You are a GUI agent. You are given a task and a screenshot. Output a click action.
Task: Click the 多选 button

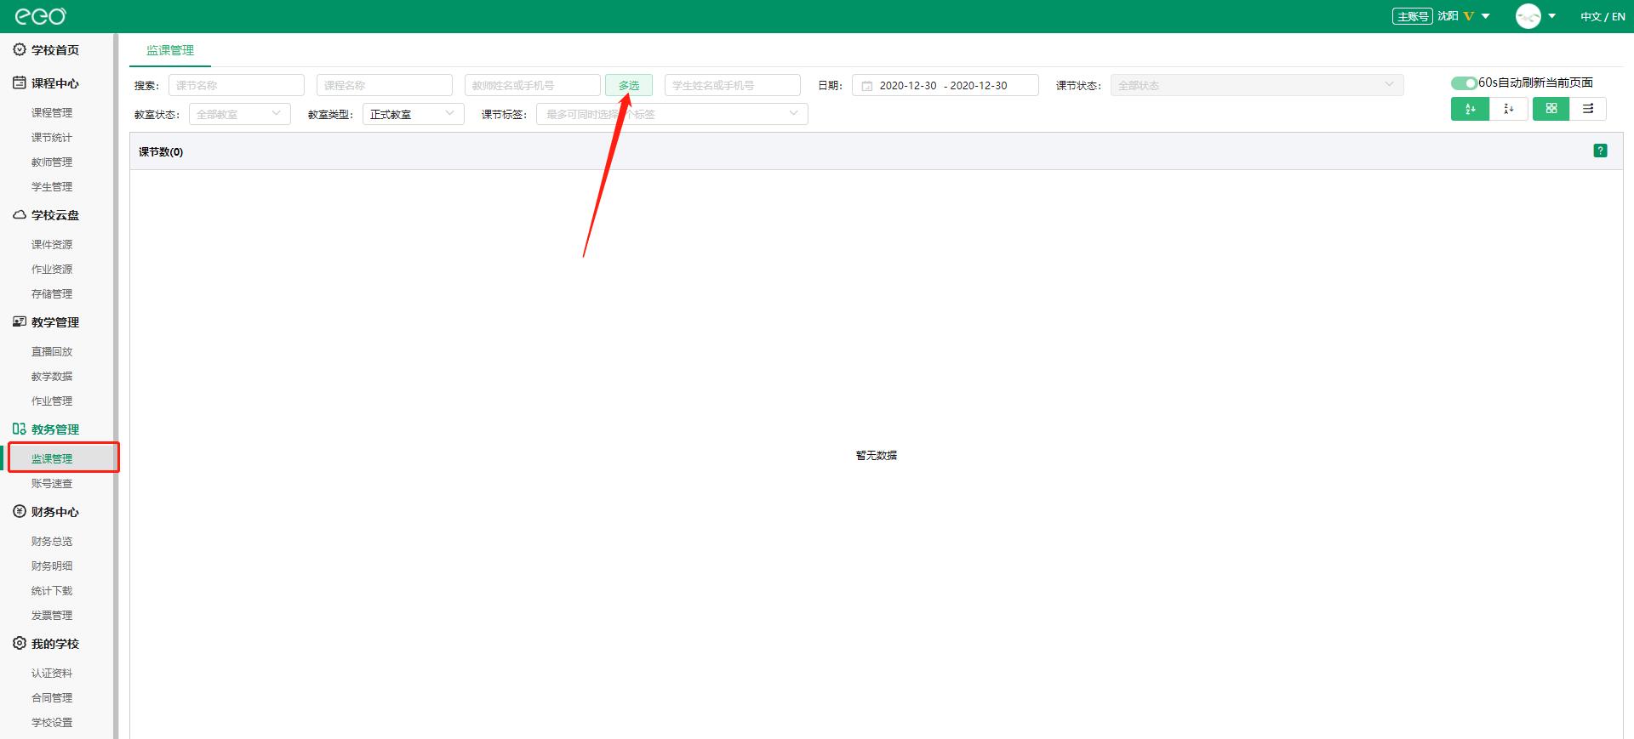click(x=628, y=85)
